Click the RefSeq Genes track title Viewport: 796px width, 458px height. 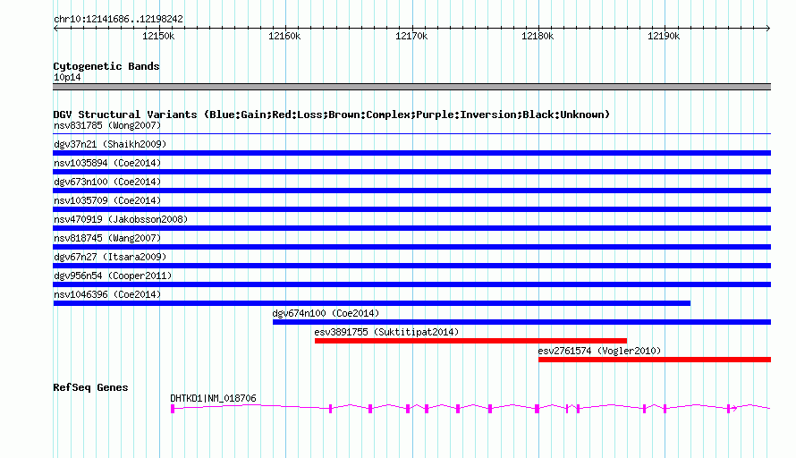90,388
